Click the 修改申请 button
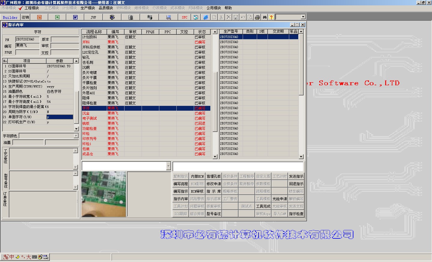Image resolution: width=432 pixels, height=262 pixels. (214, 184)
